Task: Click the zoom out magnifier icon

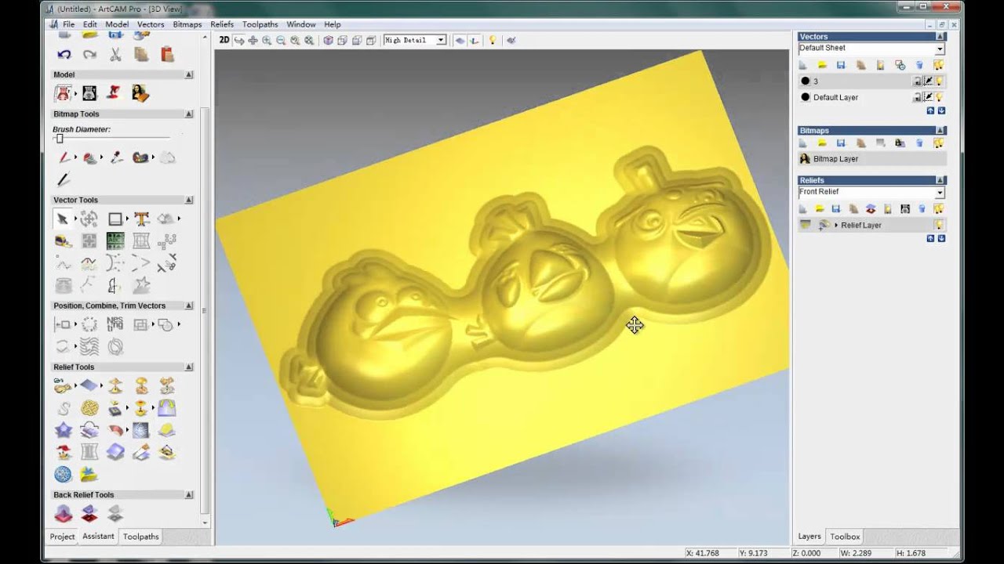Action: 281,40
